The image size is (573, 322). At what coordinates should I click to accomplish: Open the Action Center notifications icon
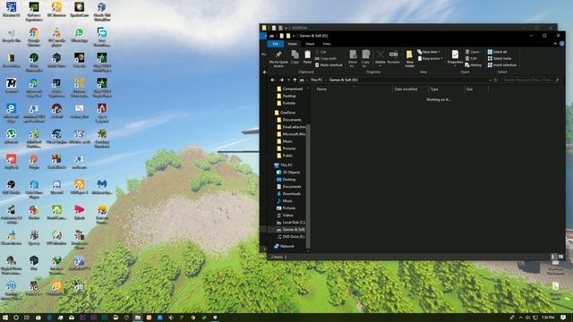point(563,318)
